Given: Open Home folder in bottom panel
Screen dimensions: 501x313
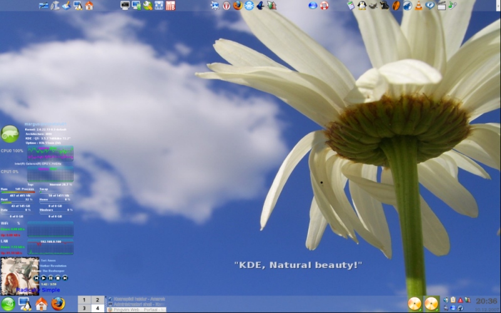Looking at the screenshot, I should [41, 304].
